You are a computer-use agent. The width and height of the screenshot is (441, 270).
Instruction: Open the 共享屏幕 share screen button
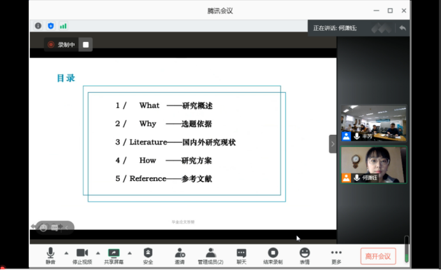(114, 255)
